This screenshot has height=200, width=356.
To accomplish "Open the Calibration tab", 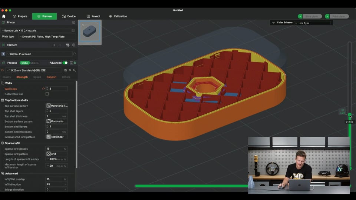I will tap(118, 16).
